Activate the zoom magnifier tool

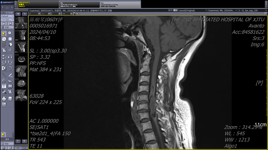pyautogui.click(x=10, y=33)
